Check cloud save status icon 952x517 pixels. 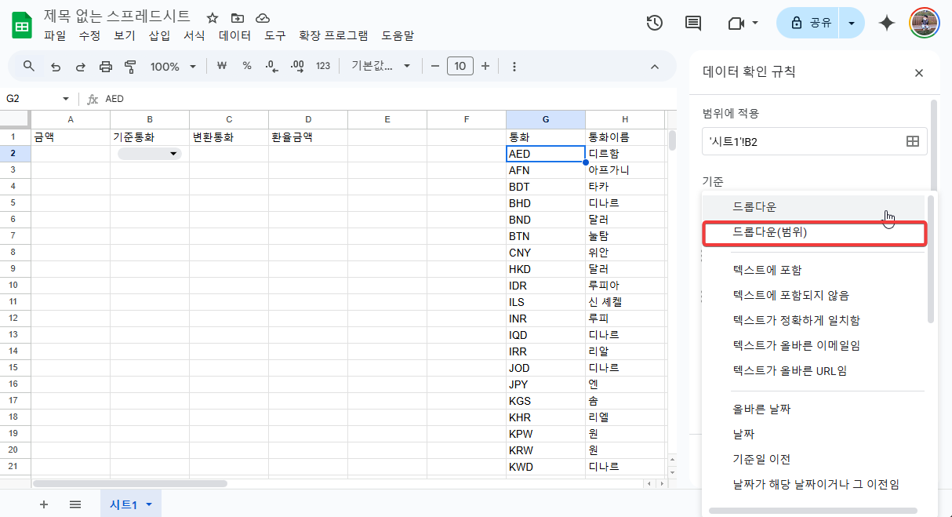263,18
